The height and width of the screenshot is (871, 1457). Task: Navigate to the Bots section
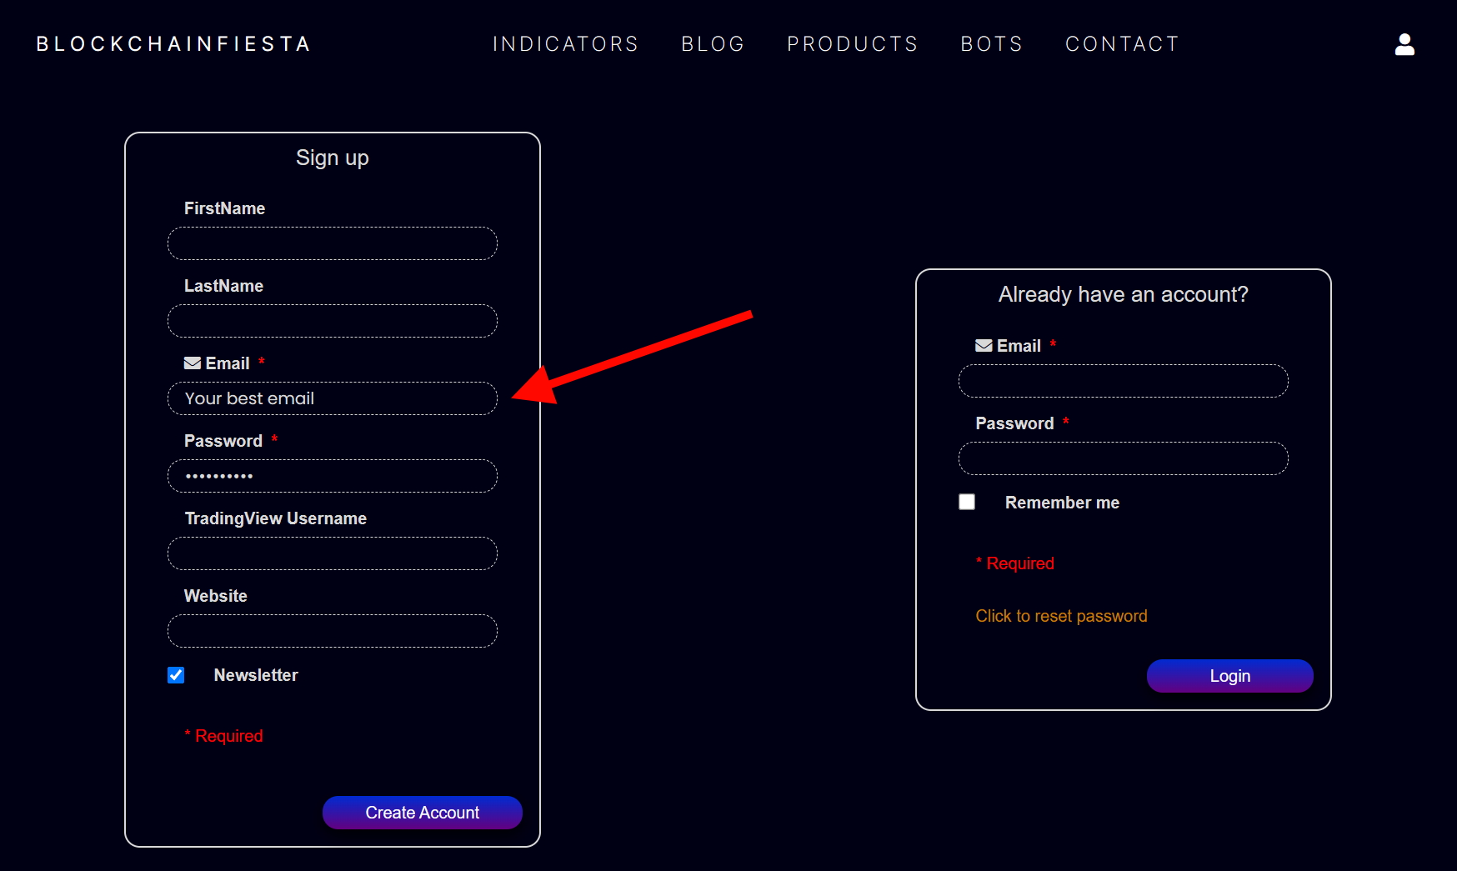[x=991, y=44]
